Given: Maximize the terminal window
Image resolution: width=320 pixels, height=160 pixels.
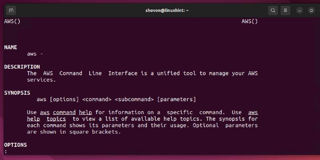Looking at the screenshot, I should click(x=310, y=10).
